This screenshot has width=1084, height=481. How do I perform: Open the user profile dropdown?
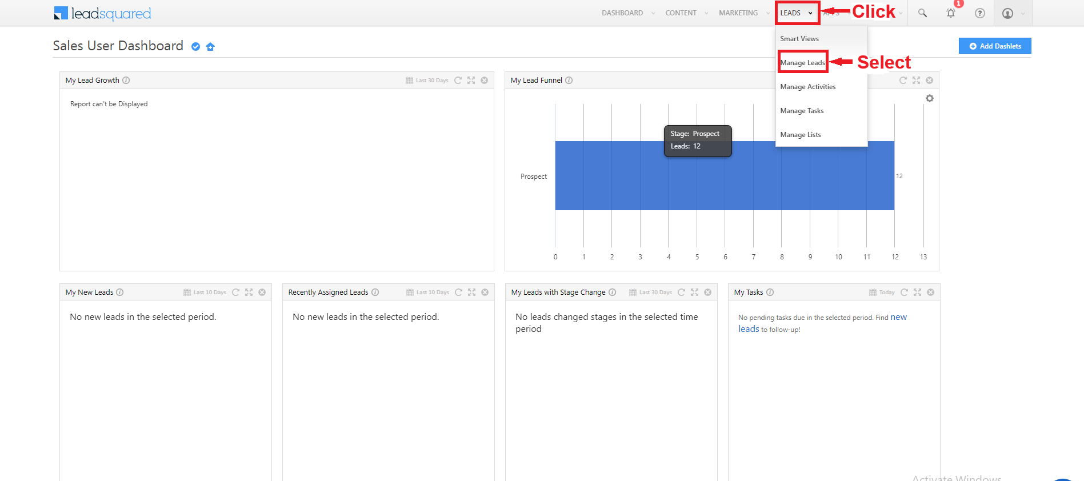coord(1013,13)
